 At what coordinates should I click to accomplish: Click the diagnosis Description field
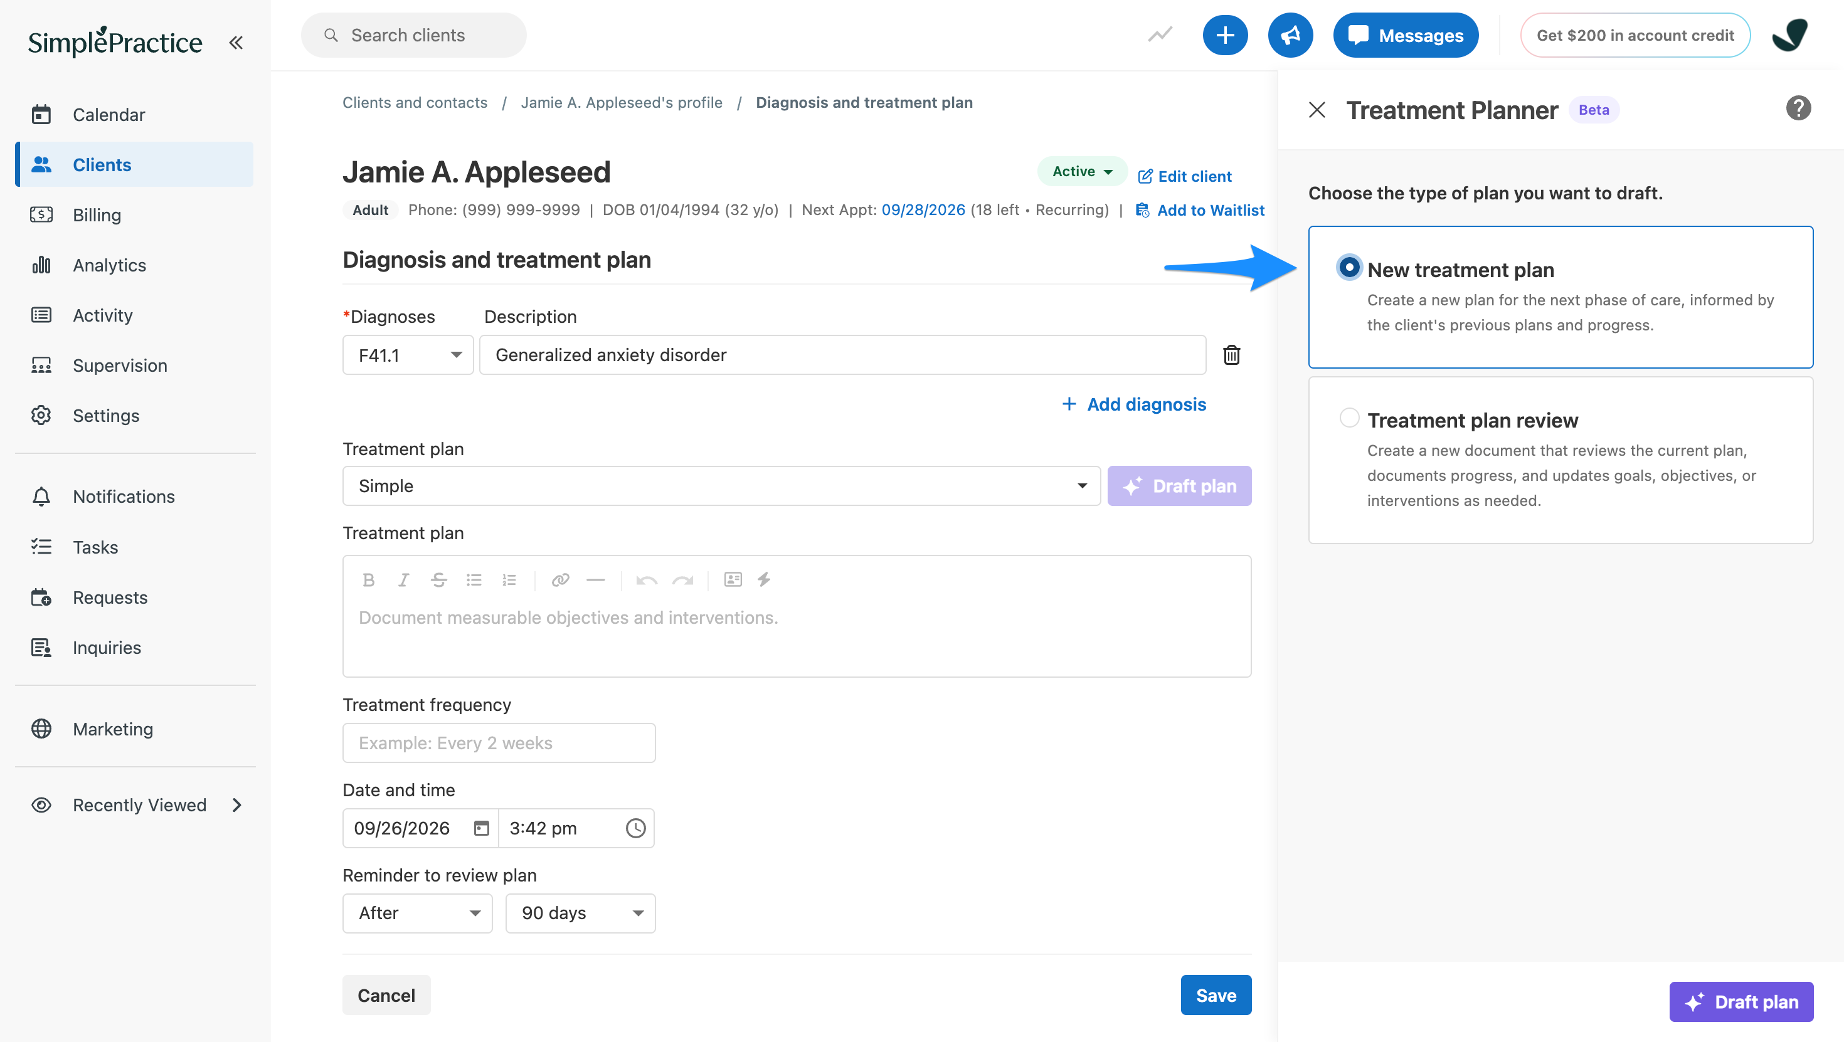tap(842, 355)
